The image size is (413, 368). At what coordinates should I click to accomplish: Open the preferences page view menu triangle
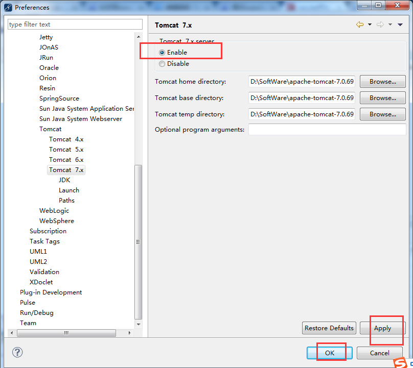(400, 24)
